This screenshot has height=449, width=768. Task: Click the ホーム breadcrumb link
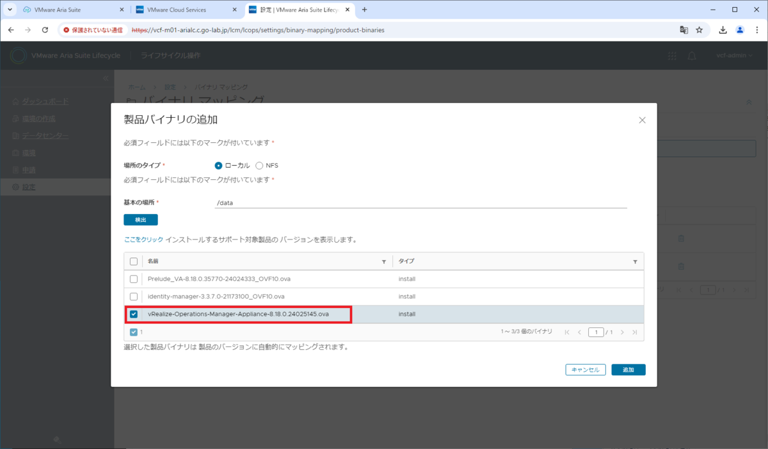point(136,86)
